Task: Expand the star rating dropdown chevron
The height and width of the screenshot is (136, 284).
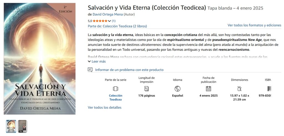Action: (x=110, y=21)
